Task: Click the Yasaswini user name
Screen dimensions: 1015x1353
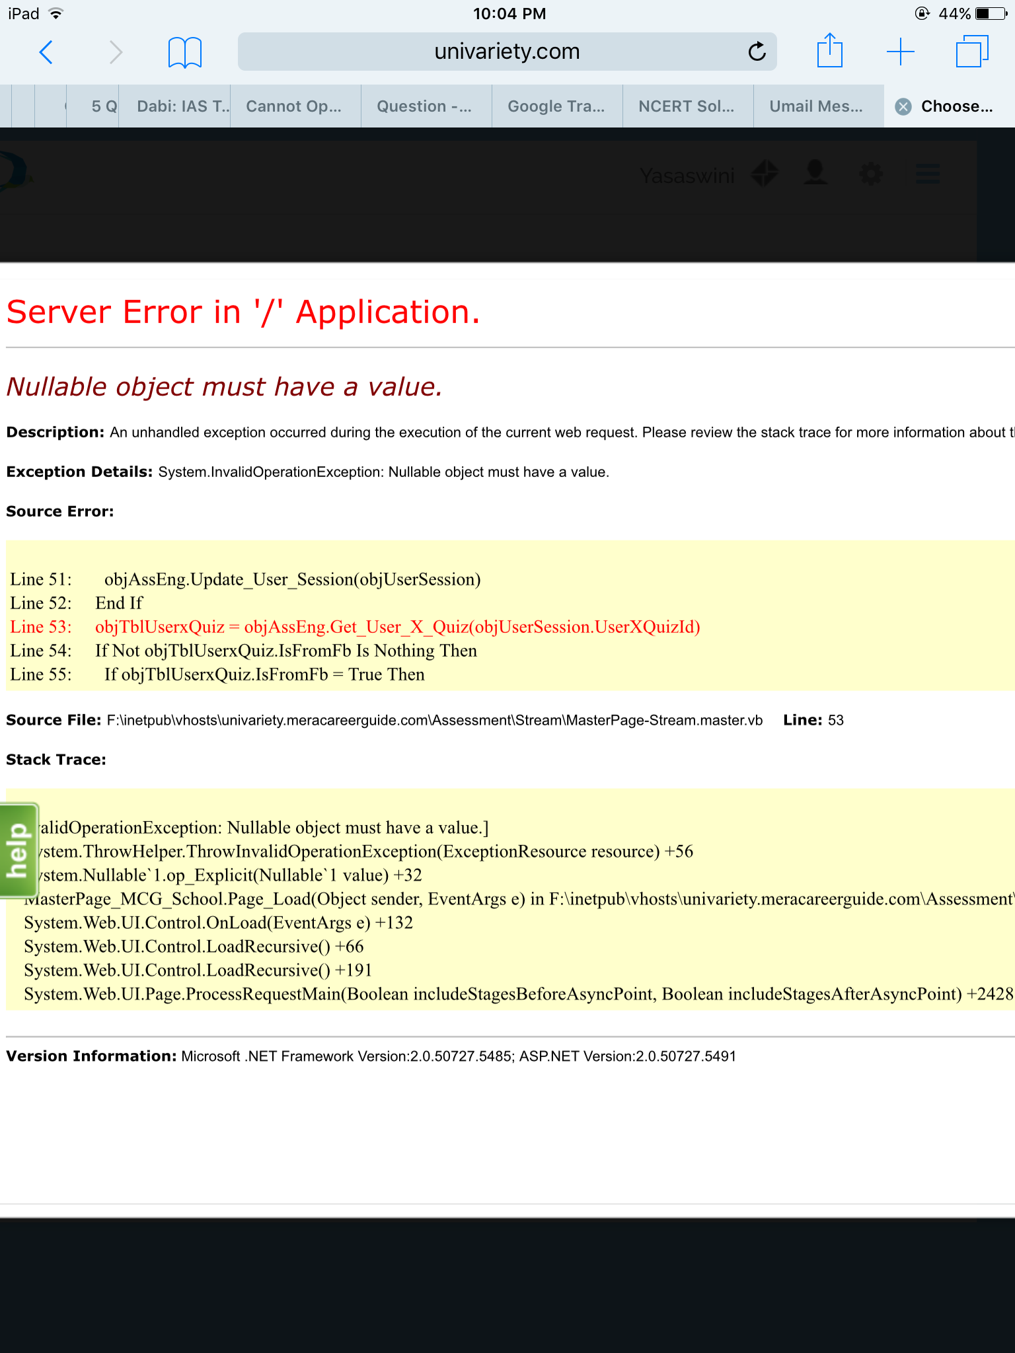Action: (x=687, y=176)
